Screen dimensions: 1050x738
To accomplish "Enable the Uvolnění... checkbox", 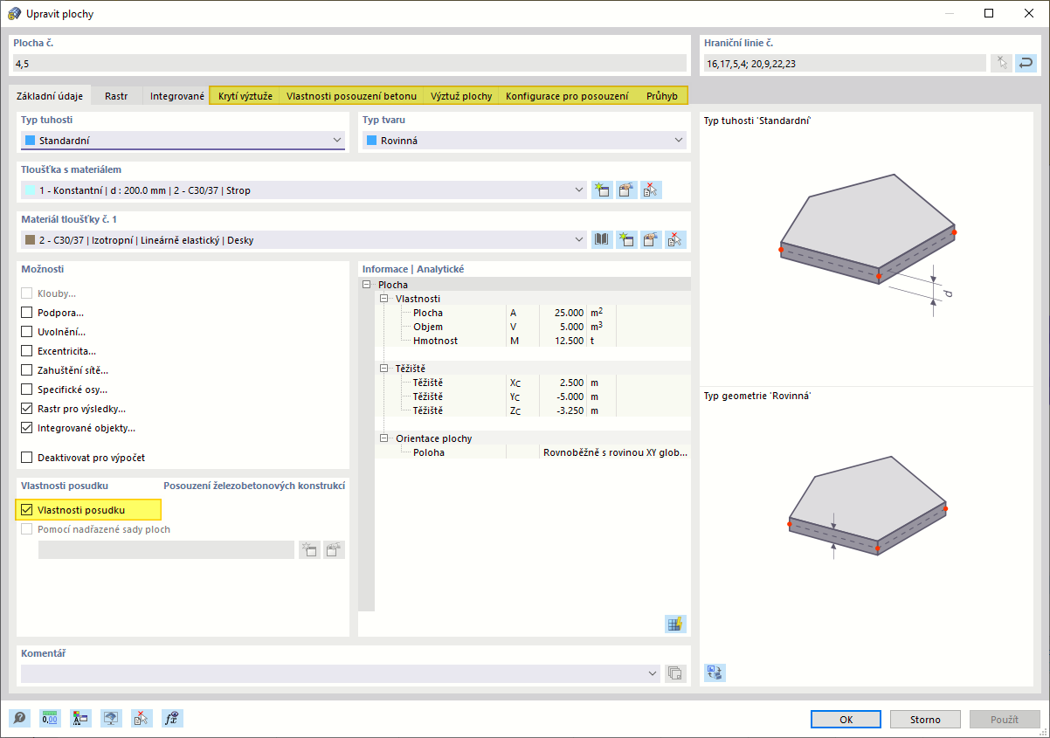I will (27, 332).
